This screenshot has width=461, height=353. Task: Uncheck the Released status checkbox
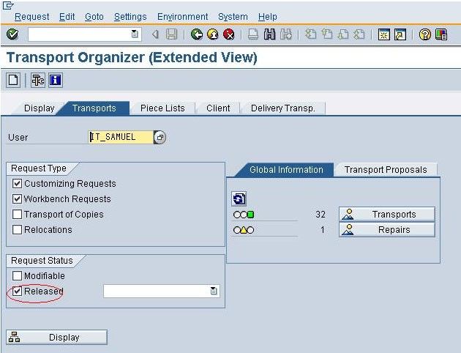click(x=17, y=291)
